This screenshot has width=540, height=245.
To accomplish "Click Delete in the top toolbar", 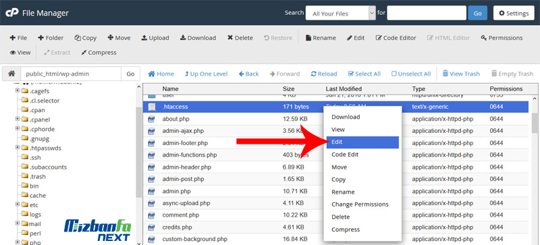I will (240, 38).
